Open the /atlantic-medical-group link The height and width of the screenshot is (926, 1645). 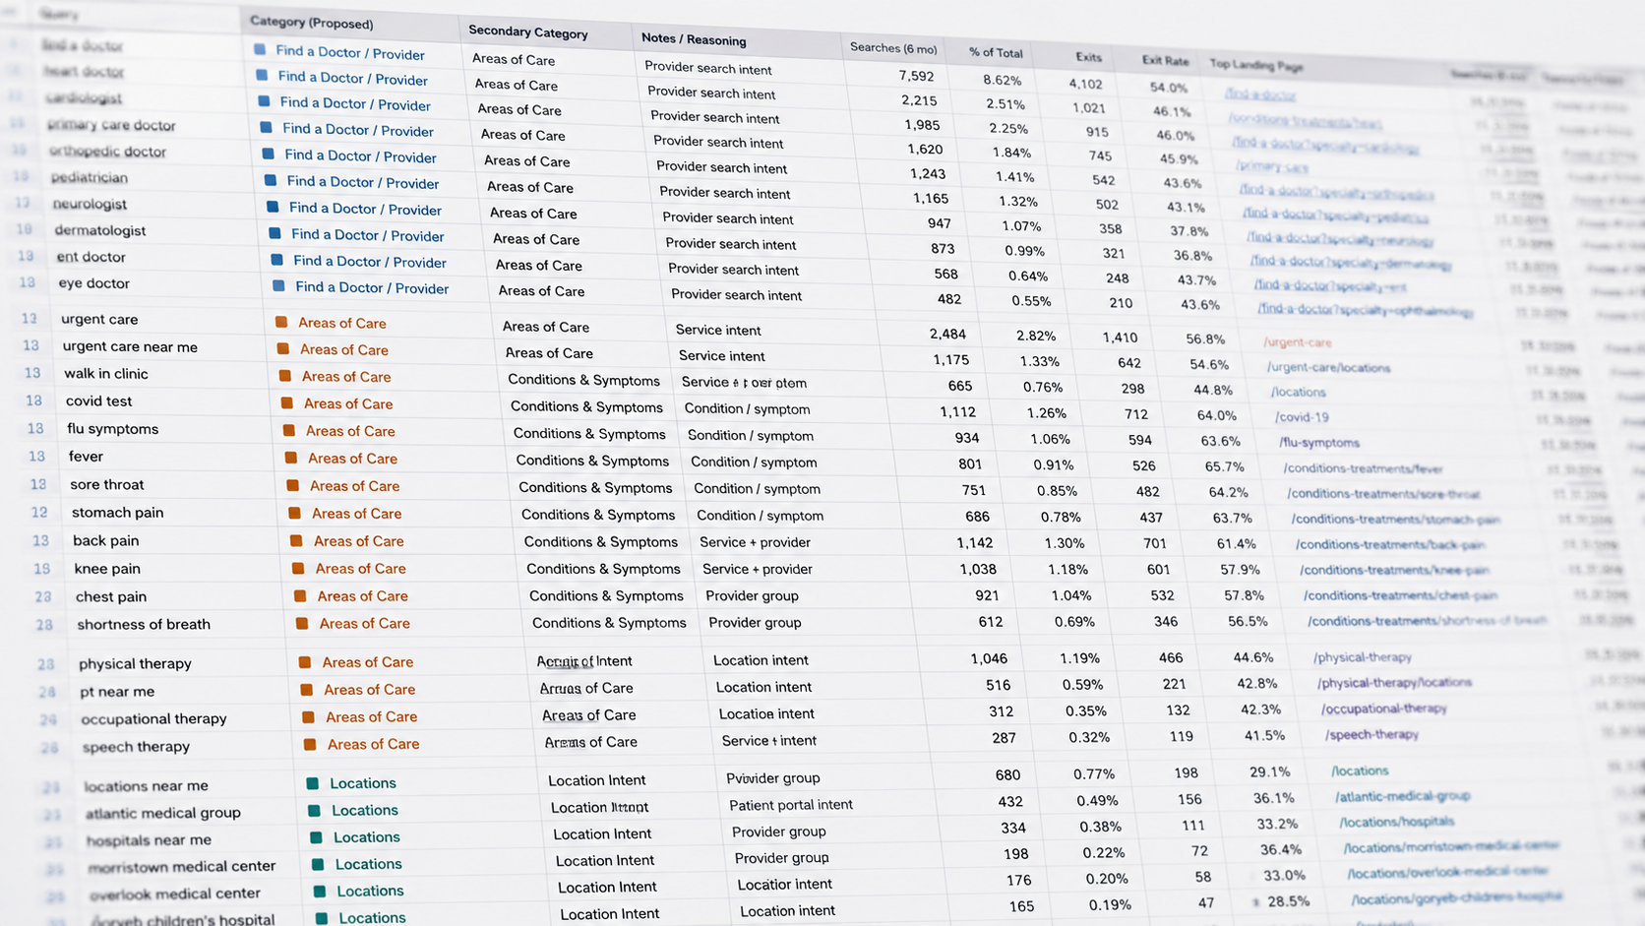(1403, 796)
